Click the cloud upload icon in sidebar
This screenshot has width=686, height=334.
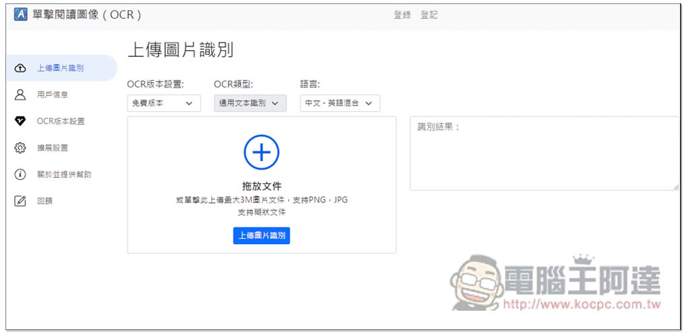(21, 68)
